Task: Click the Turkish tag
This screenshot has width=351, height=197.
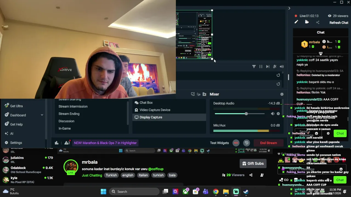Action: tap(111, 175)
